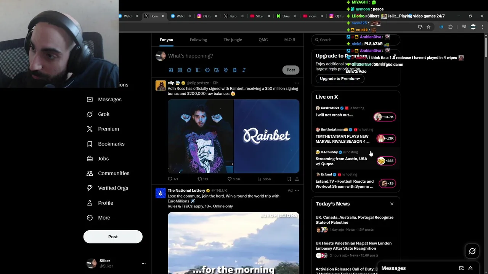Bookmark clip's Adin Ross post

[289, 179]
